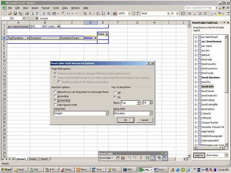Turn Top 10 AutoShow Off
This screenshot has width=231, height=173.
tap(115, 93)
